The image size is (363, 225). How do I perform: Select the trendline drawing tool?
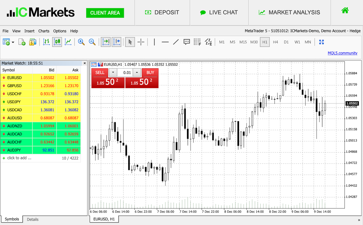(x=176, y=42)
